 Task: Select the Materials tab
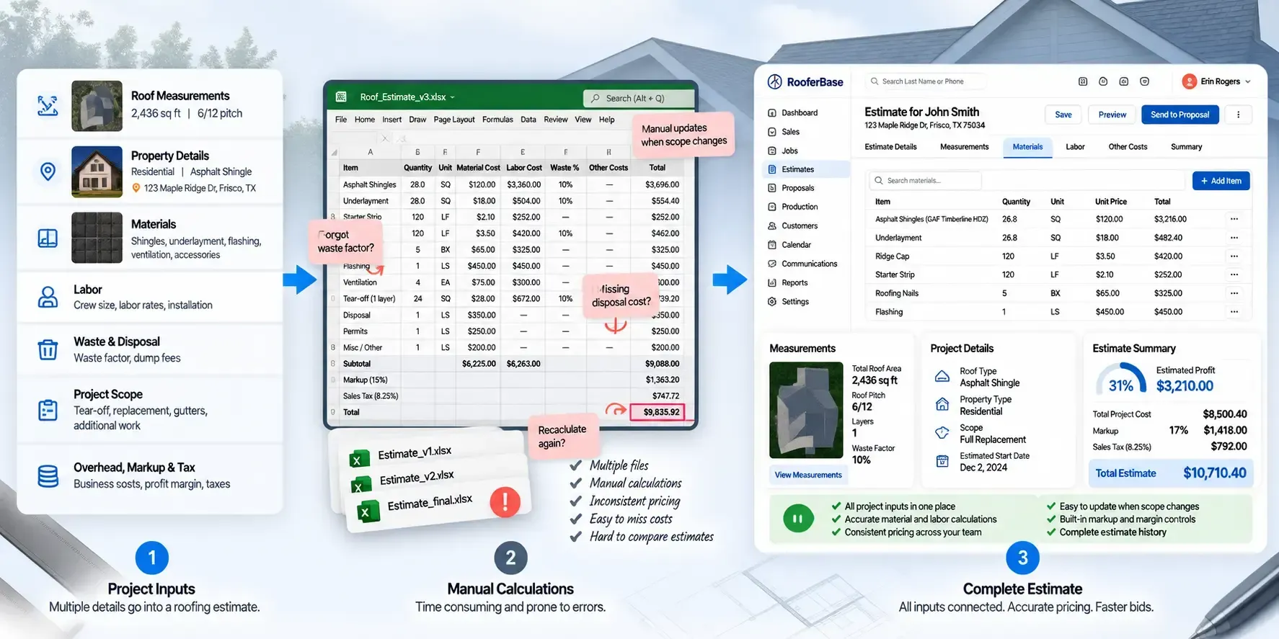[1027, 147]
